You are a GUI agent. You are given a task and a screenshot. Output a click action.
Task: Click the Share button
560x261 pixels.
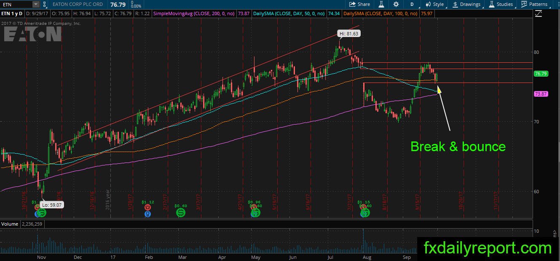(360, 4)
